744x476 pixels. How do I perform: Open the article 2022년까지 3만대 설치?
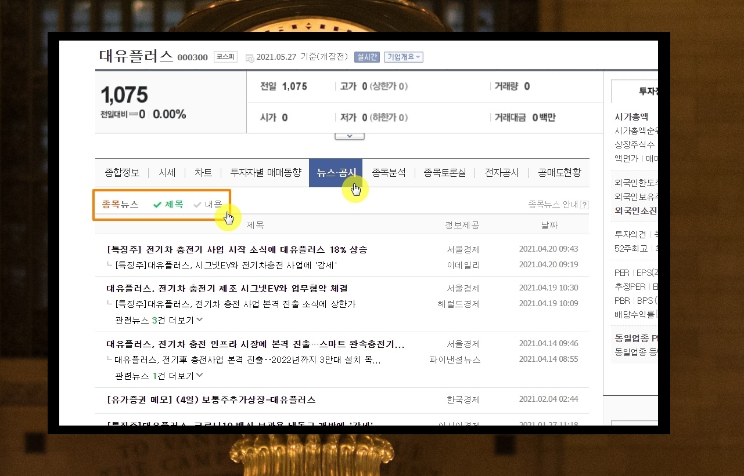pyautogui.click(x=247, y=359)
